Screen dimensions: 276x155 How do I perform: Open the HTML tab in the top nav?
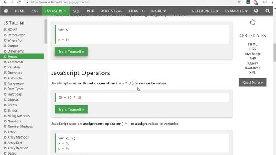pos(20,11)
